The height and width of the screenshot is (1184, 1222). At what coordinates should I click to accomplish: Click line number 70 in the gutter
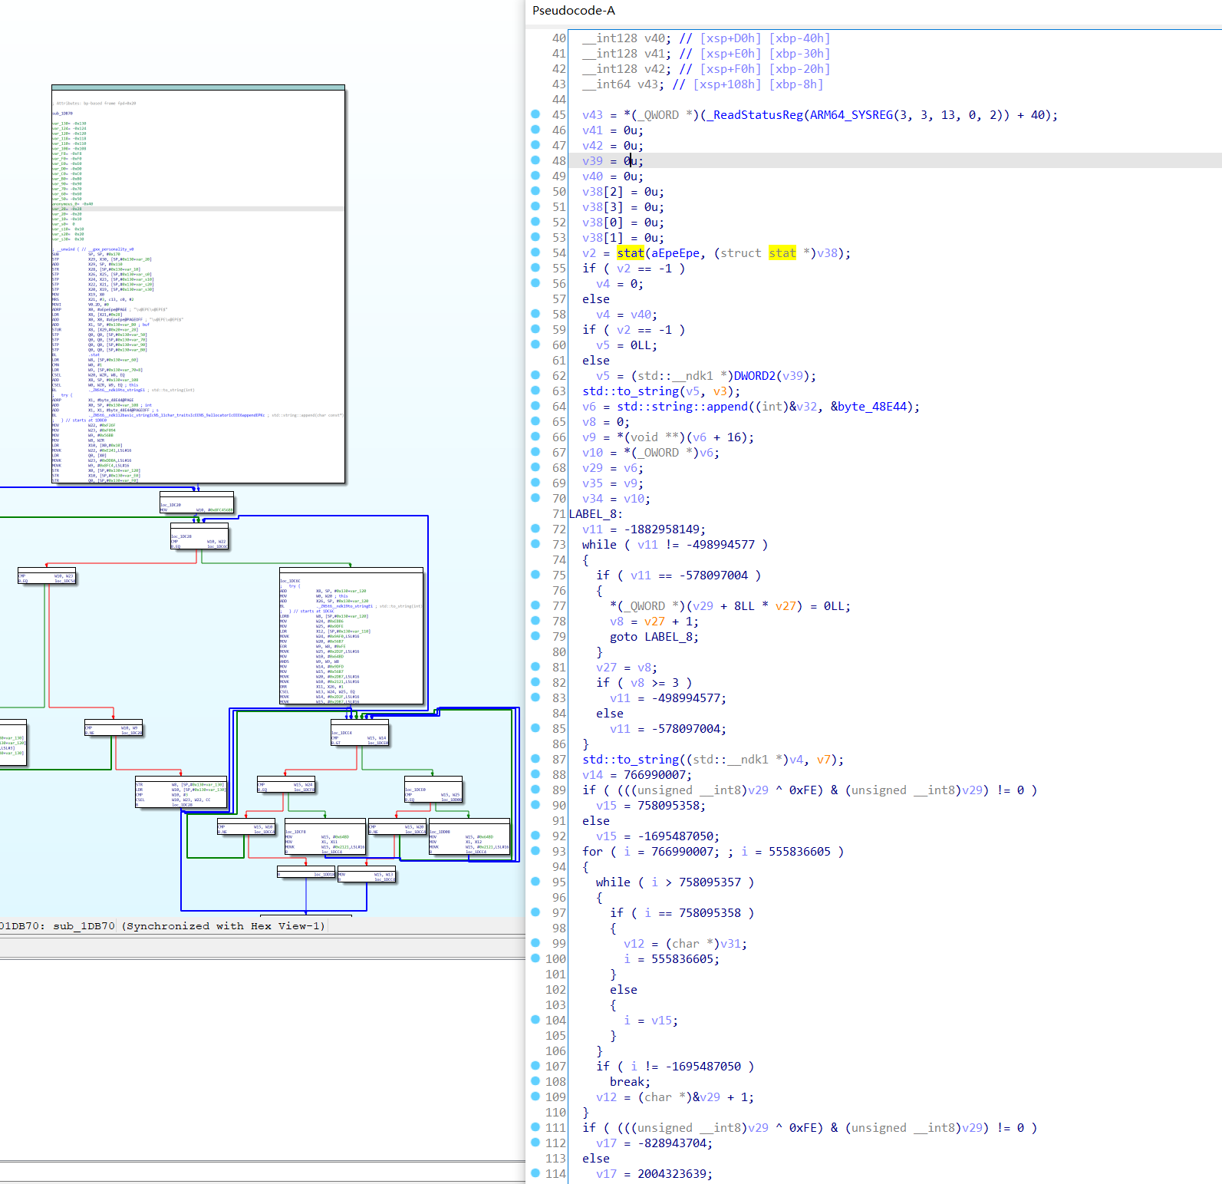pyautogui.click(x=559, y=499)
